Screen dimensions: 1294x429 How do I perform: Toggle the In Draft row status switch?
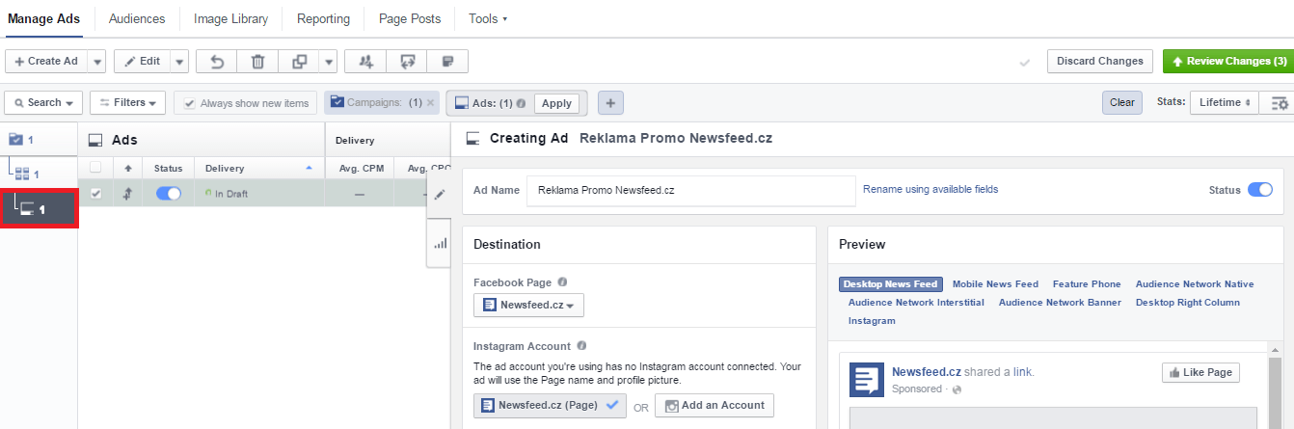[x=168, y=194]
